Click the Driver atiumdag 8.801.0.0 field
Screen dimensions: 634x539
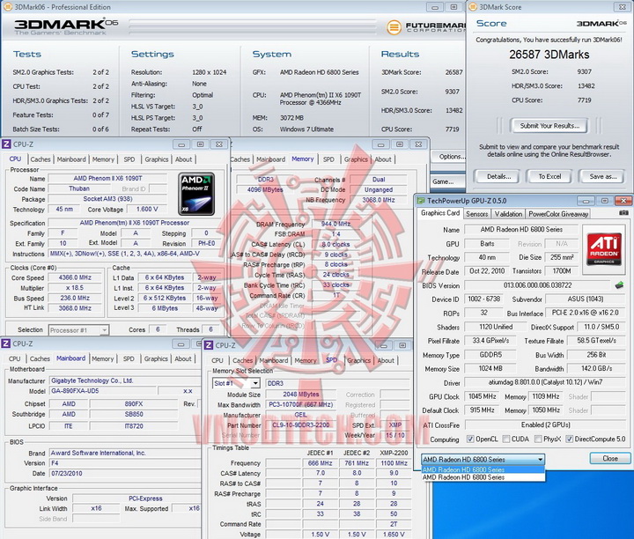click(545, 382)
